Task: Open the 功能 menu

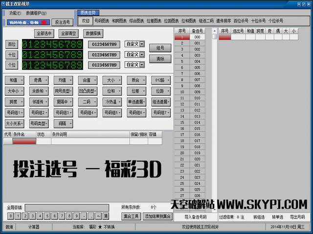Action: pyautogui.click(x=13, y=13)
